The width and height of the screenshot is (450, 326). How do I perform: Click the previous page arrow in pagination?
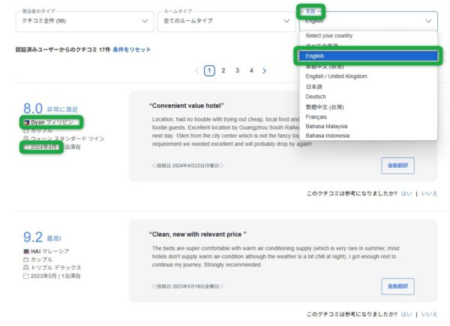(x=196, y=70)
